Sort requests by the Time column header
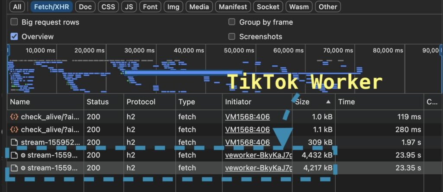 [x=347, y=102]
